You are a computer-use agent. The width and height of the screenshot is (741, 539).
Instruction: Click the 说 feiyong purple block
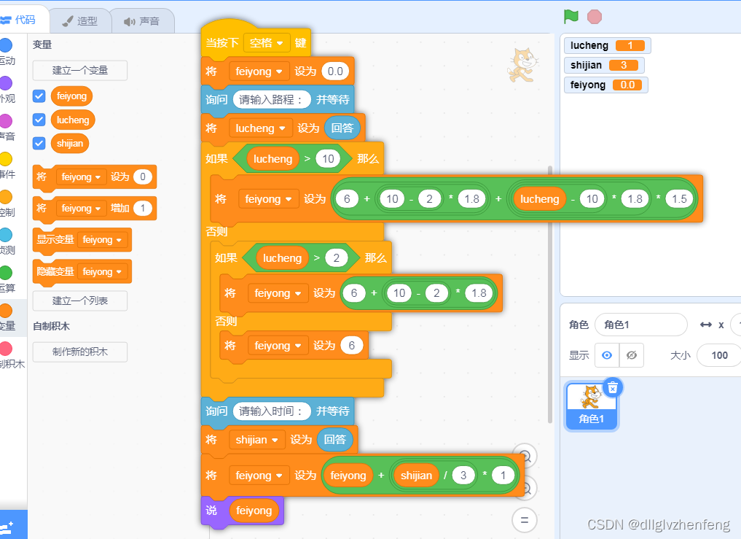pos(211,511)
